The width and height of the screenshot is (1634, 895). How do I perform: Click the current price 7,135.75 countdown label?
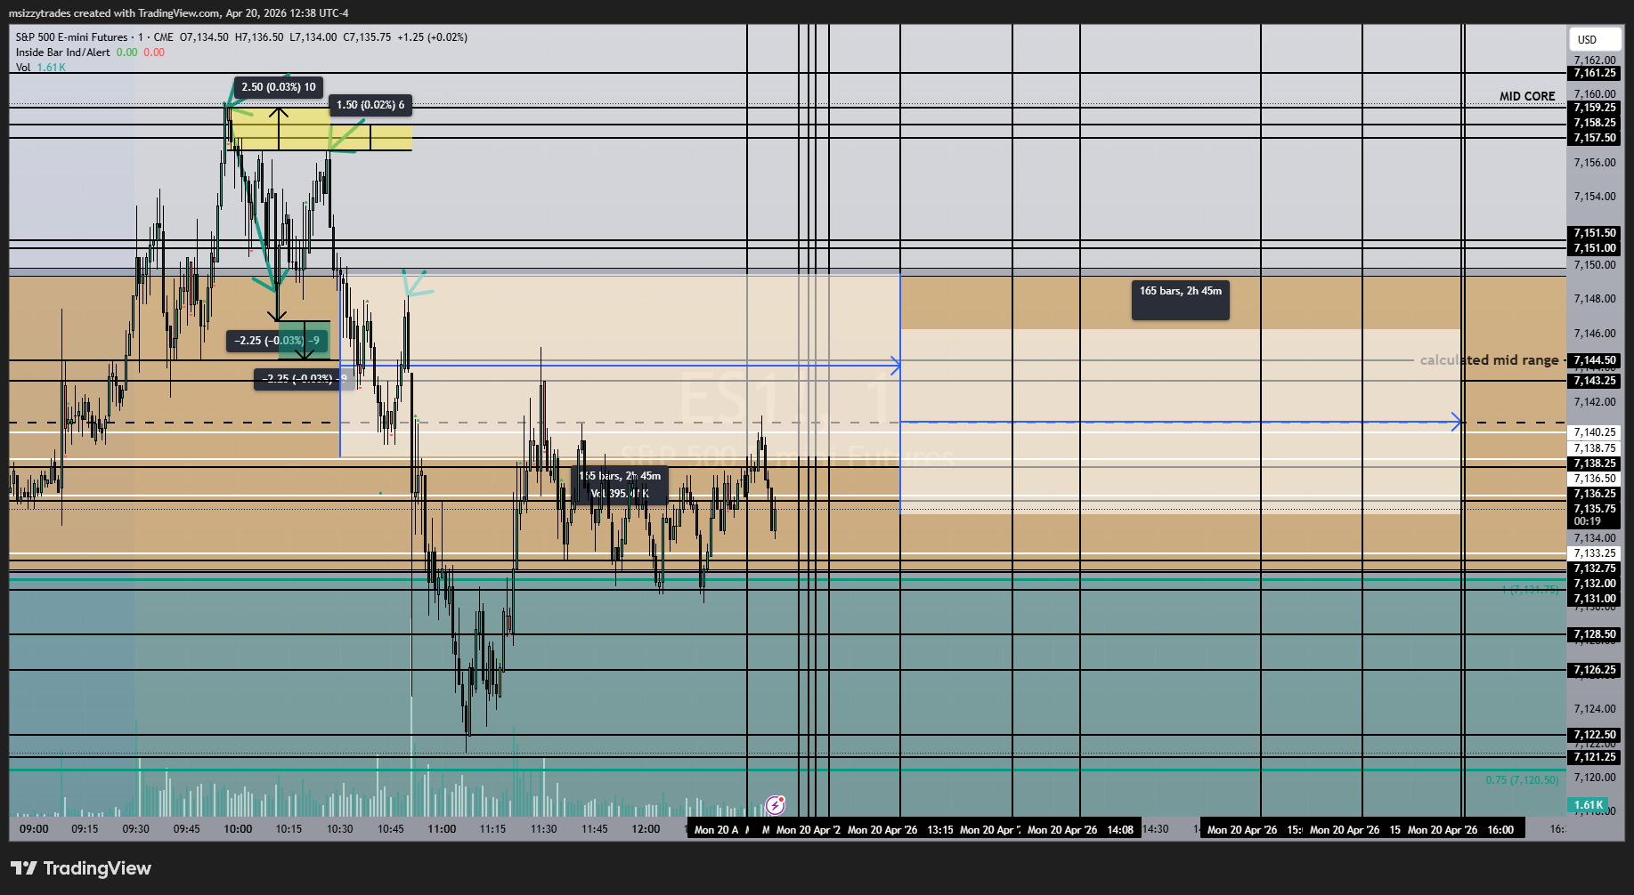pos(1595,515)
